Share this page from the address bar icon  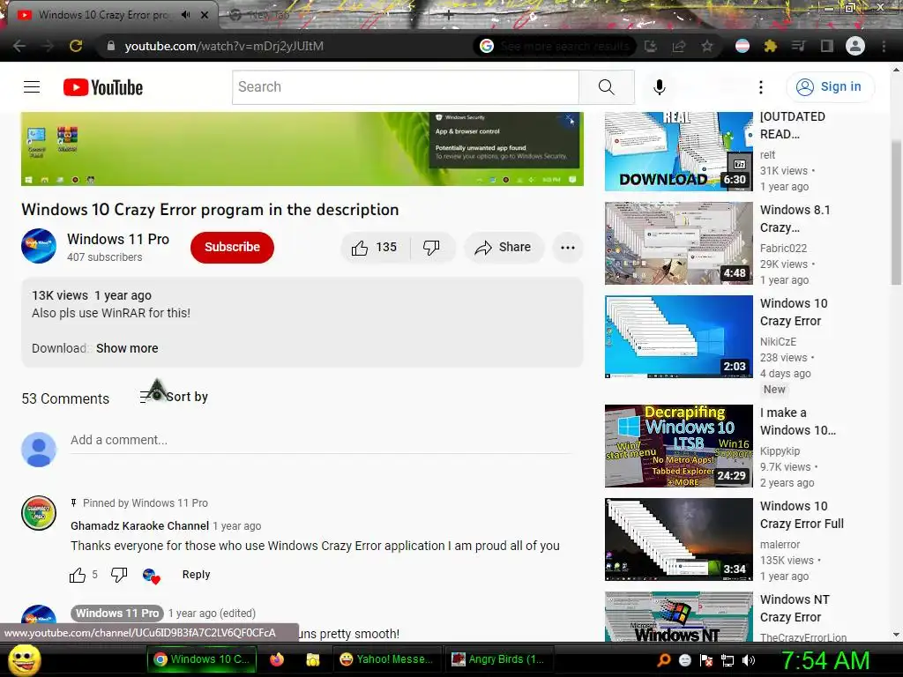(679, 46)
